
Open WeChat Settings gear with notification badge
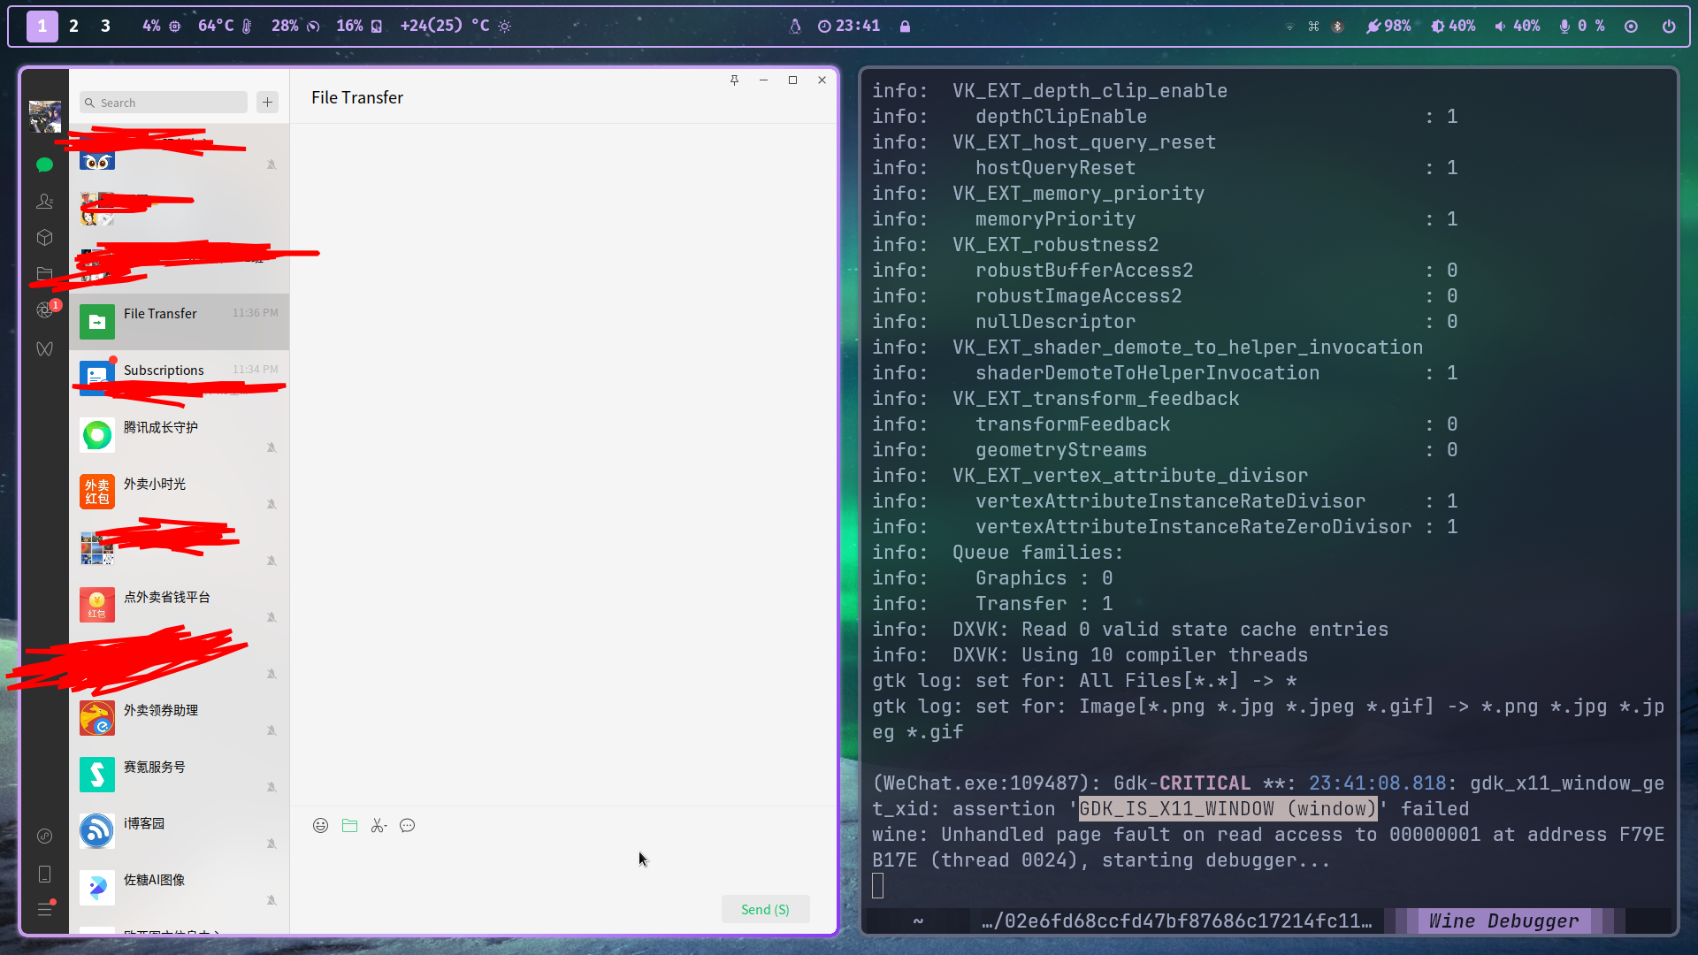tap(44, 309)
